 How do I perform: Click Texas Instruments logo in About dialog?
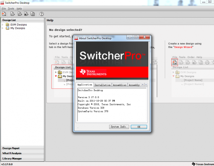(x=93, y=72)
